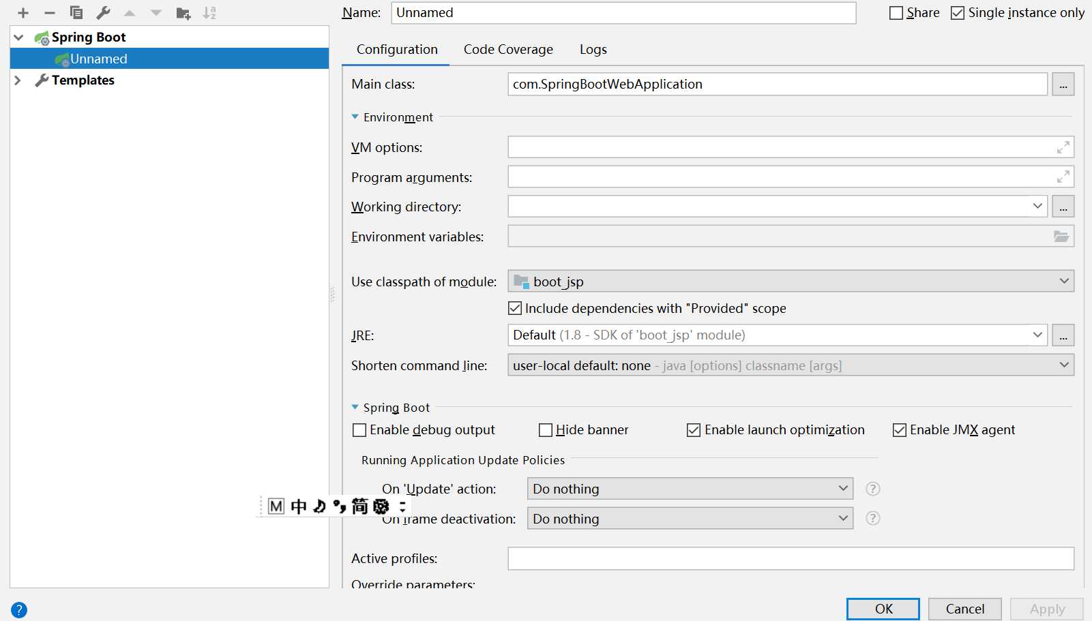Create new folder for configurations
This screenshot has height=621, width=1092.
pyautogui.click(x=183, y=13)
